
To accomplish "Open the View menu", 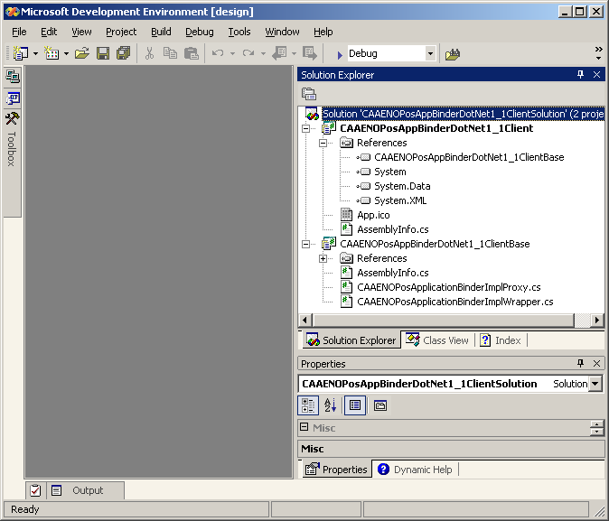I will (x=81, y=32).
